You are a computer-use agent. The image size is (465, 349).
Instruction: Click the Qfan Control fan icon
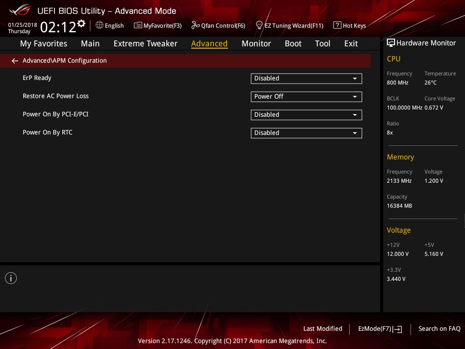pos(195,25)
